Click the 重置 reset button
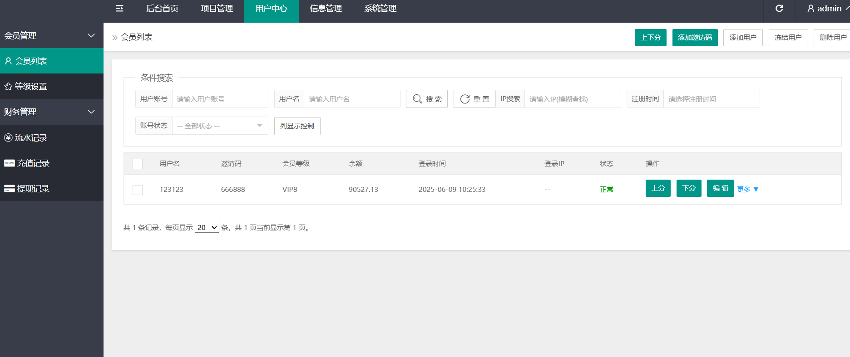 point(474,99)
